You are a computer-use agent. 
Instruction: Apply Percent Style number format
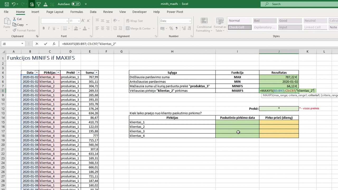point(171,28)
